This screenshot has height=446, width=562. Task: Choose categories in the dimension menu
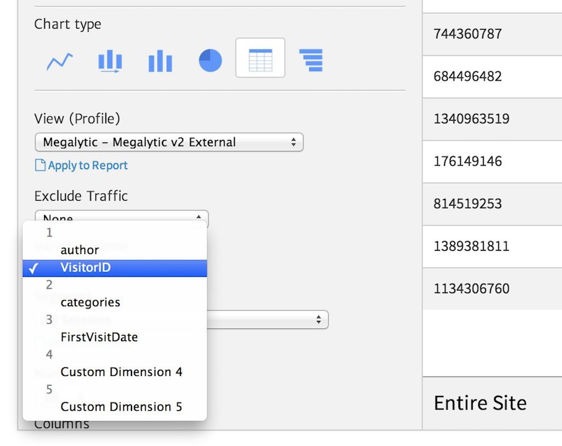pos(91,302)
